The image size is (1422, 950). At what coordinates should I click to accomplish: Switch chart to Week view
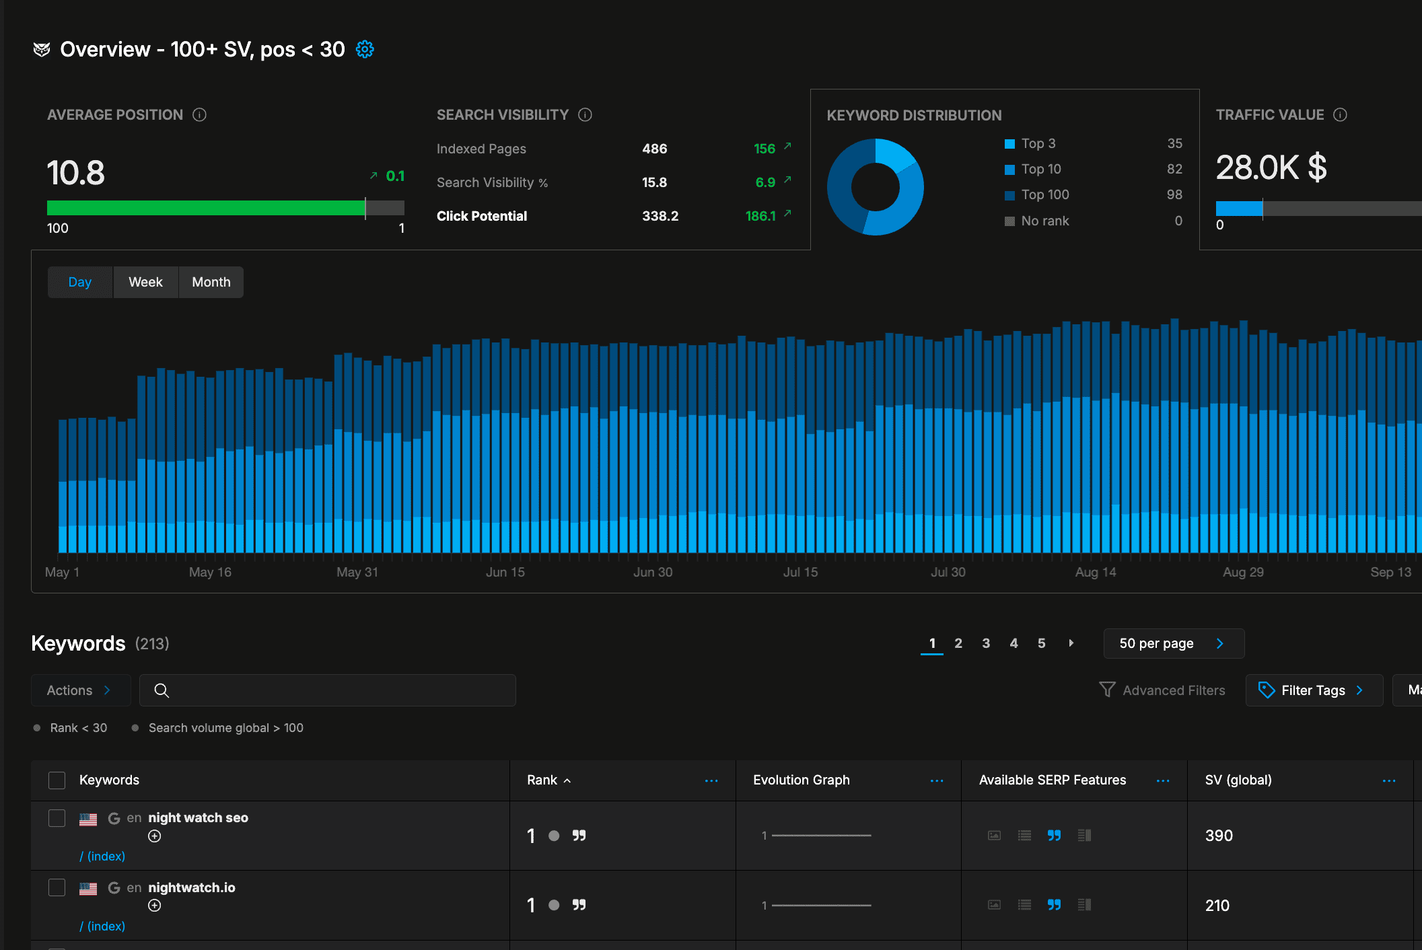[145, 282]
